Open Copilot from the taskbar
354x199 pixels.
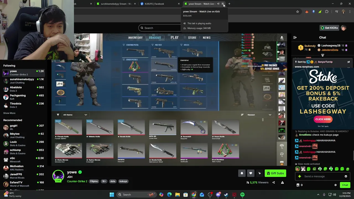point(161,195)
